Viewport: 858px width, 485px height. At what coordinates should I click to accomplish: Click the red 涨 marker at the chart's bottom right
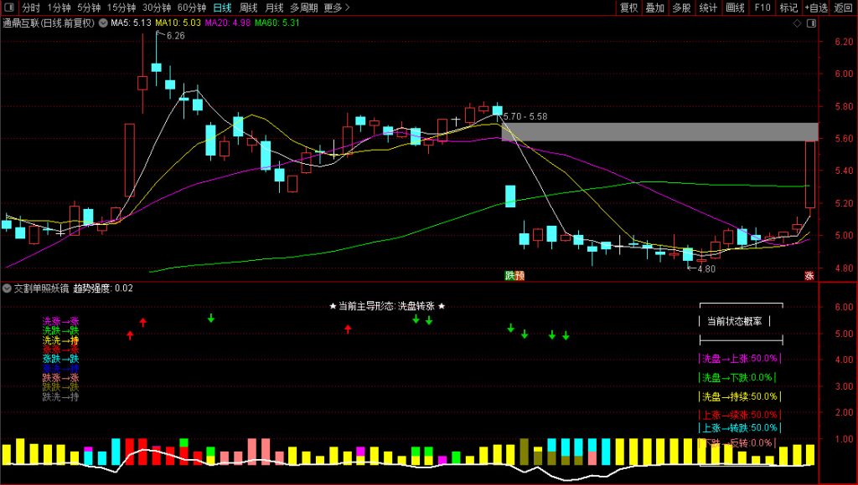809,275
